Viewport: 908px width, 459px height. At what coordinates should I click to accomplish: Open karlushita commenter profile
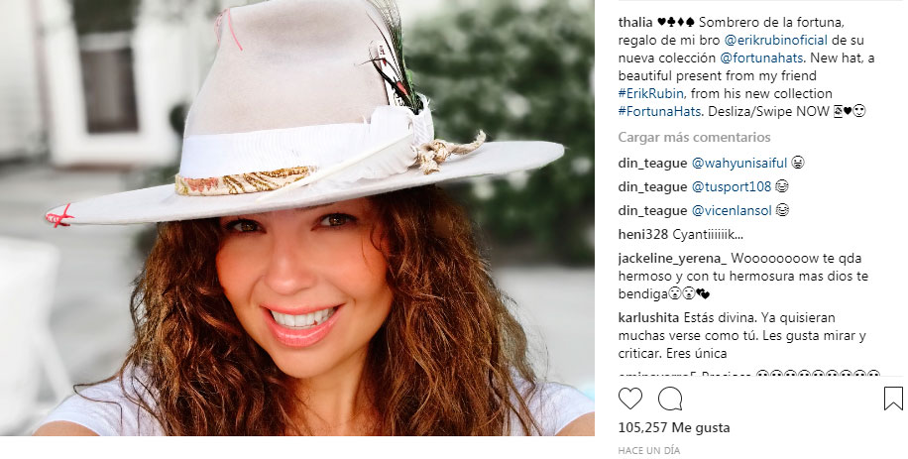coord(648,318)
